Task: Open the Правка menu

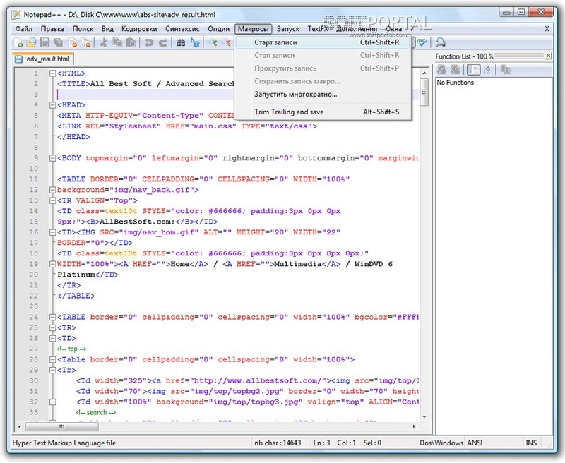Action: coord(52,29)
